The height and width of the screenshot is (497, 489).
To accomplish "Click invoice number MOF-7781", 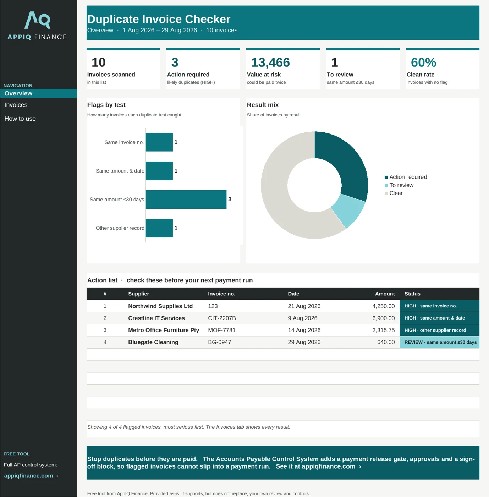I will click(222, 330).
